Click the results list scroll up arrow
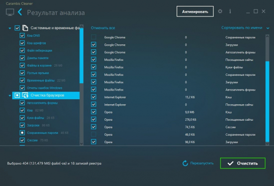 [x=267, y=37]
